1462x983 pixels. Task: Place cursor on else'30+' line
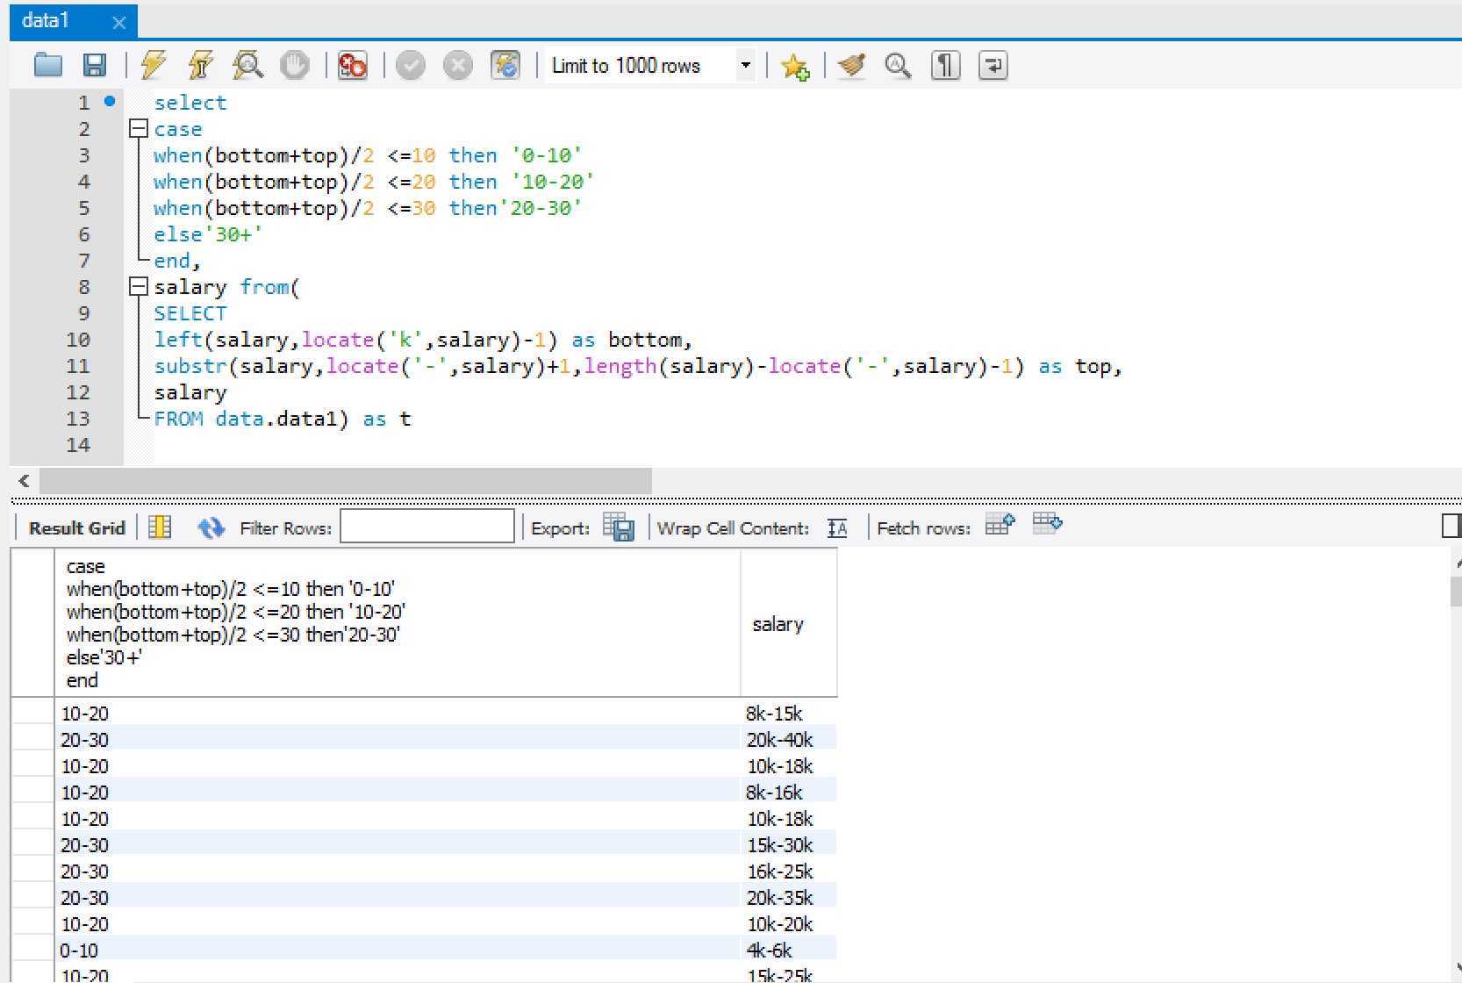click(208, 234)
